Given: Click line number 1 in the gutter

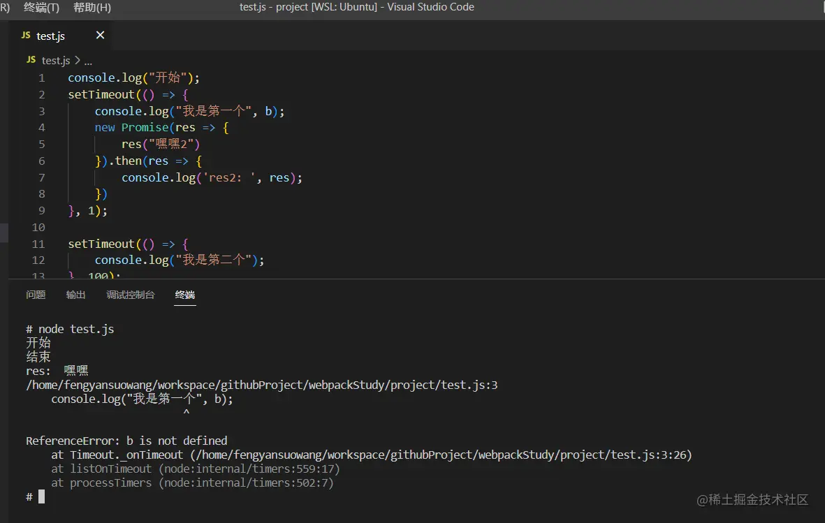Looking at the screenshot, I should (42, 78).
